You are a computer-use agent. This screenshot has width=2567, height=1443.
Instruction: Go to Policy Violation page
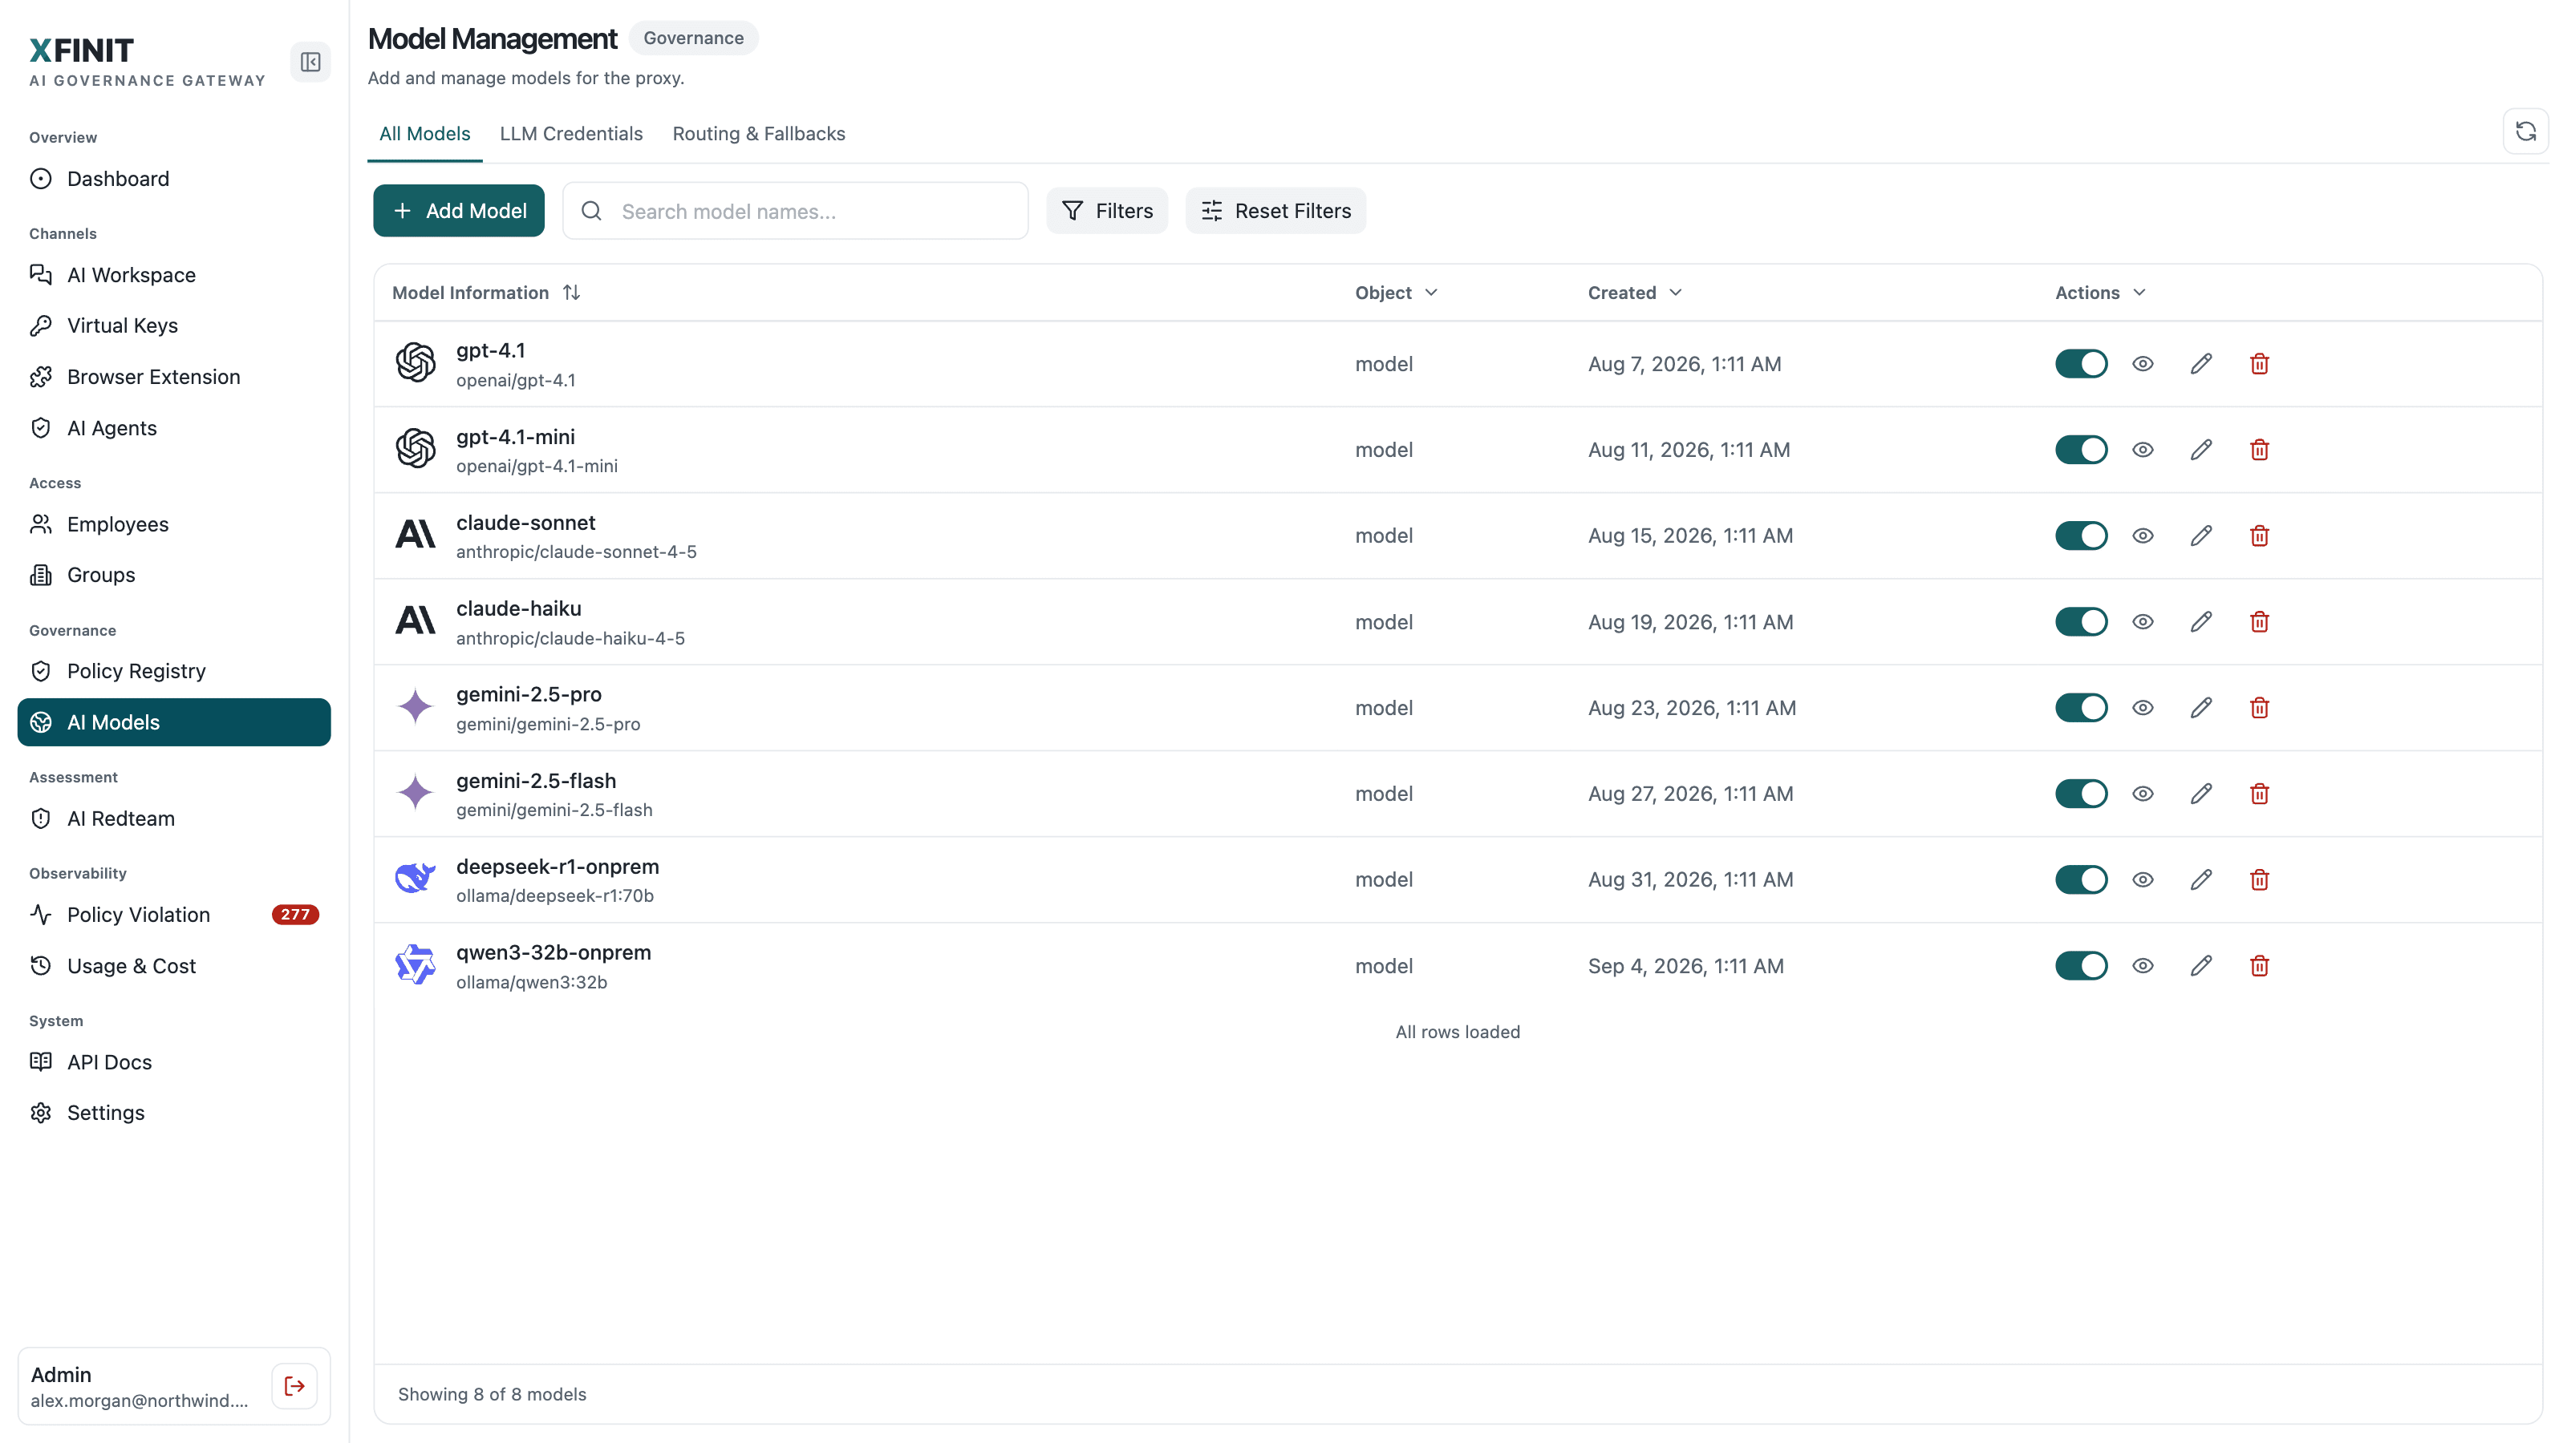click(174, 916)
